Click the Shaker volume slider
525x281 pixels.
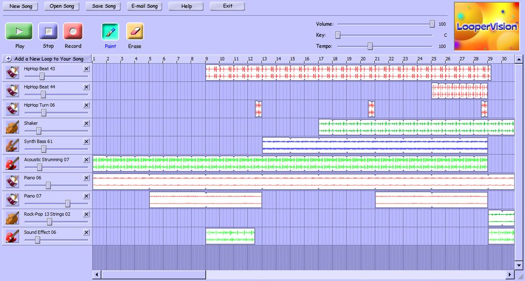(x=39, y=131)
